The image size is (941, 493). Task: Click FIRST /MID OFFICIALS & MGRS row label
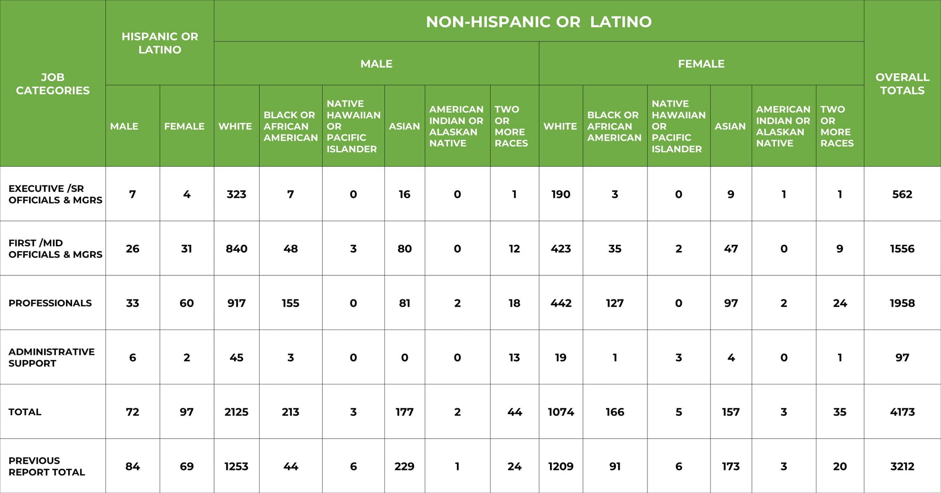point(56,249)
